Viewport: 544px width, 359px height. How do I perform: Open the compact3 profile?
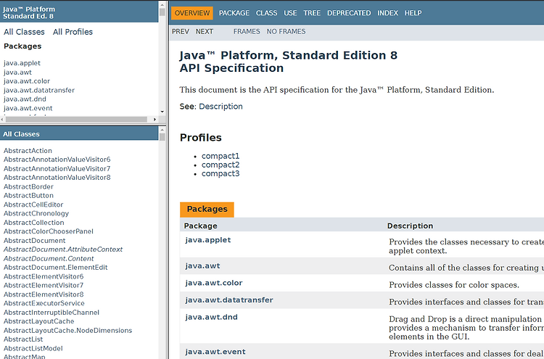(221, 173)
